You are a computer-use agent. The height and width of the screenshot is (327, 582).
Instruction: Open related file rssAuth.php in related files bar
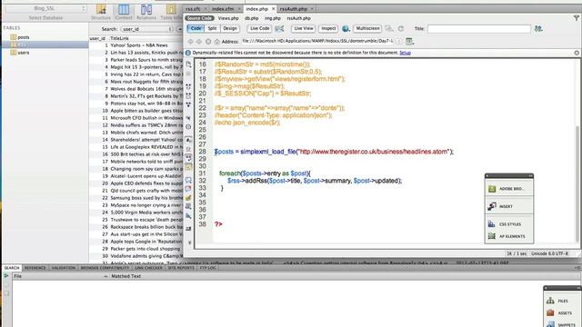tap(299, 18)
